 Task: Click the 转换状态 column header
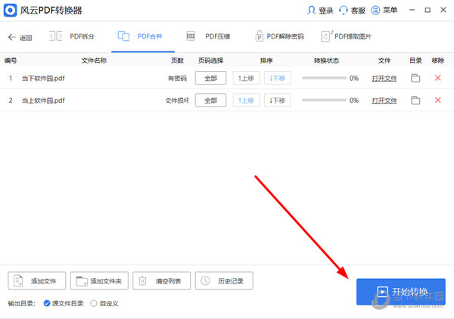click(x=326, y=60)
